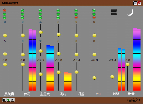The width and height of the screenshot is (143, 104).
Task: Minimize the MX6调音台 window
Action: (x=135, y=3)
